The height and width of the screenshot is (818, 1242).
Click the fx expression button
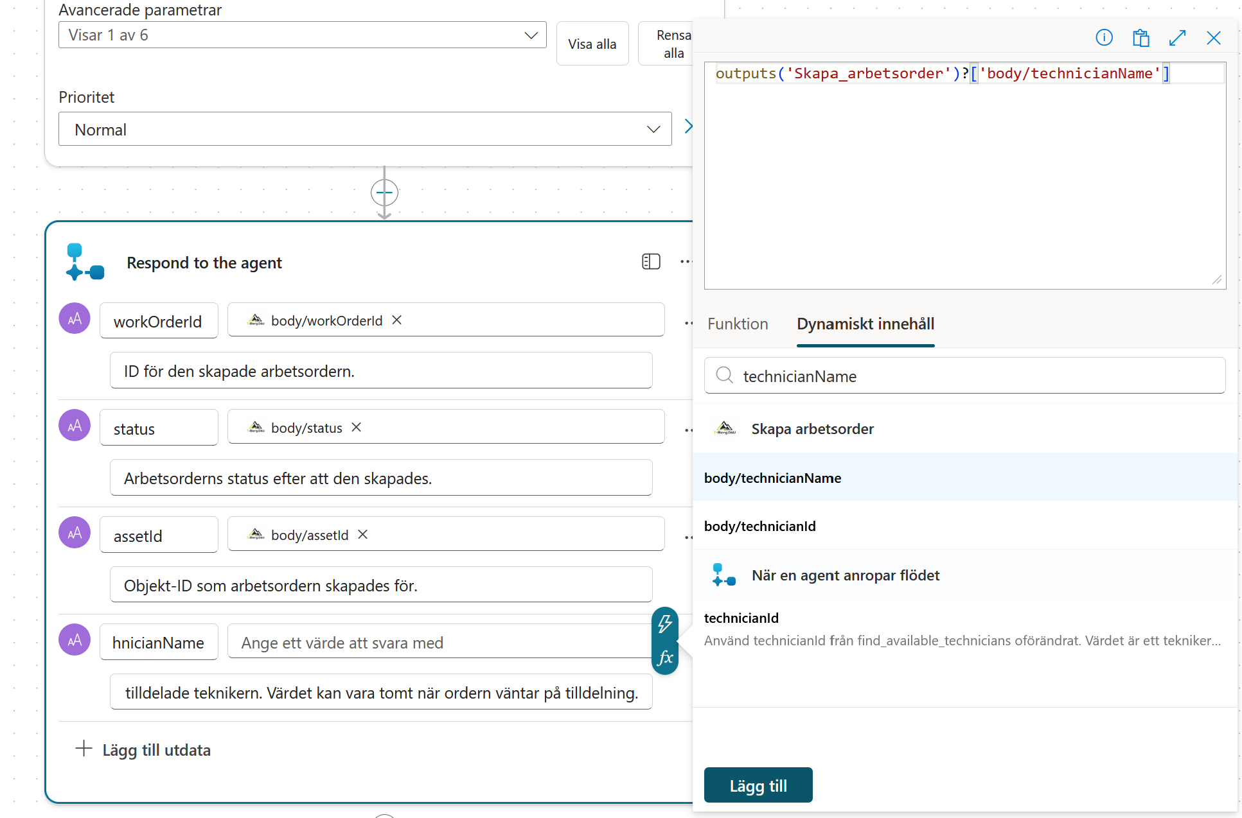665,657
